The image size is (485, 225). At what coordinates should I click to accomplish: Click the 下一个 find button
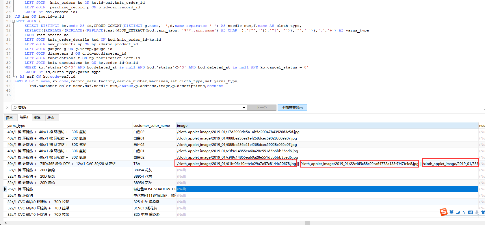[x=261, y=107]
